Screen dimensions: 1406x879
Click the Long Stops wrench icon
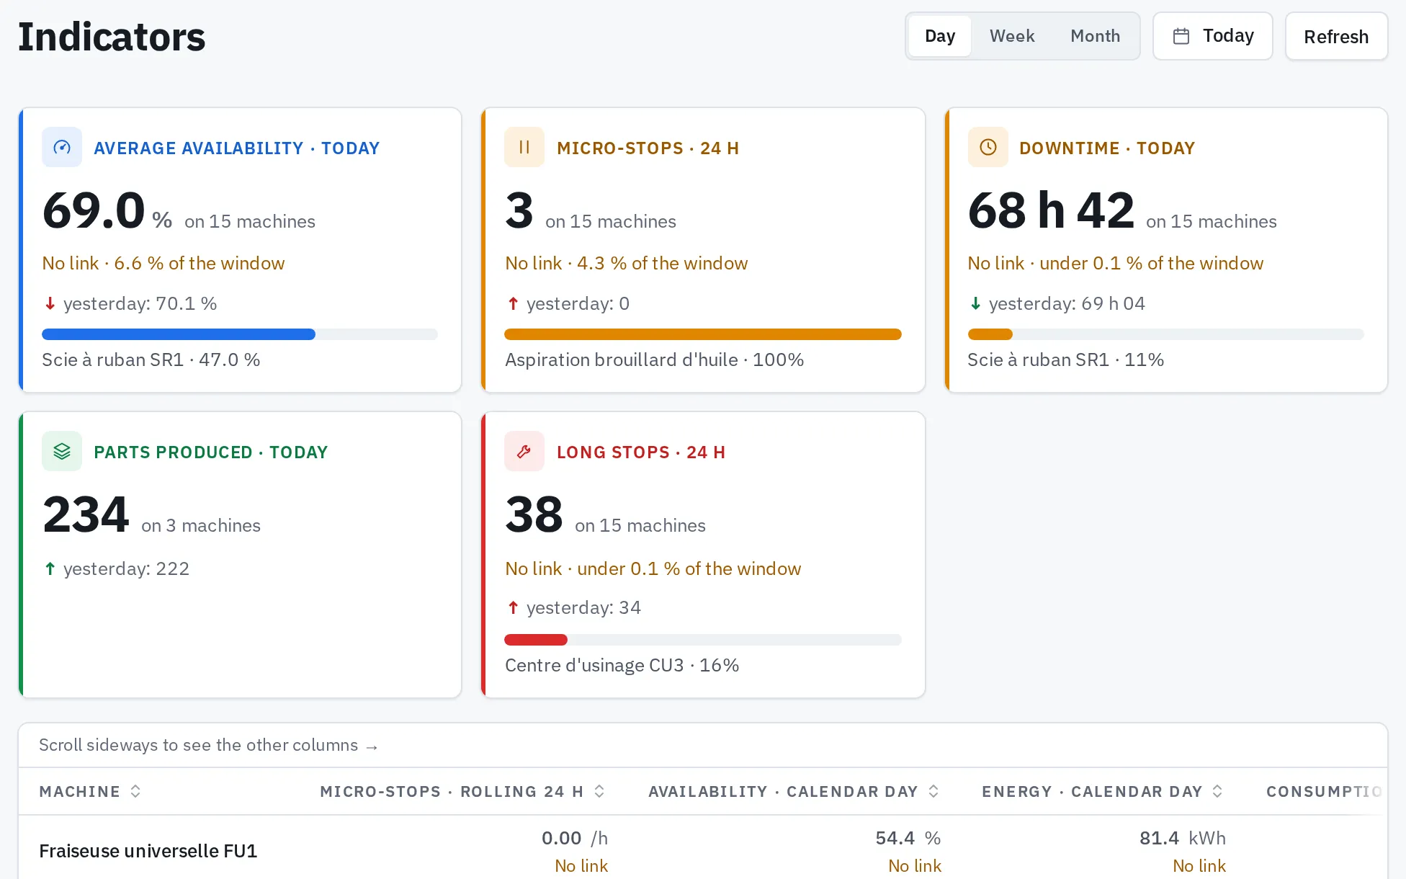pos(524,451)
